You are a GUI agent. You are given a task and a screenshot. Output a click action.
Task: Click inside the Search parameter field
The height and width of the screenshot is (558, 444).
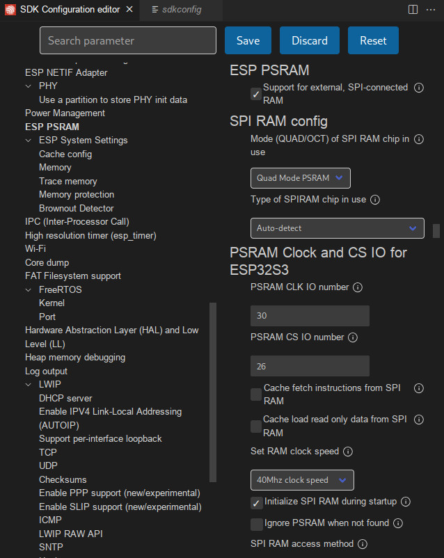click(127, 40)
